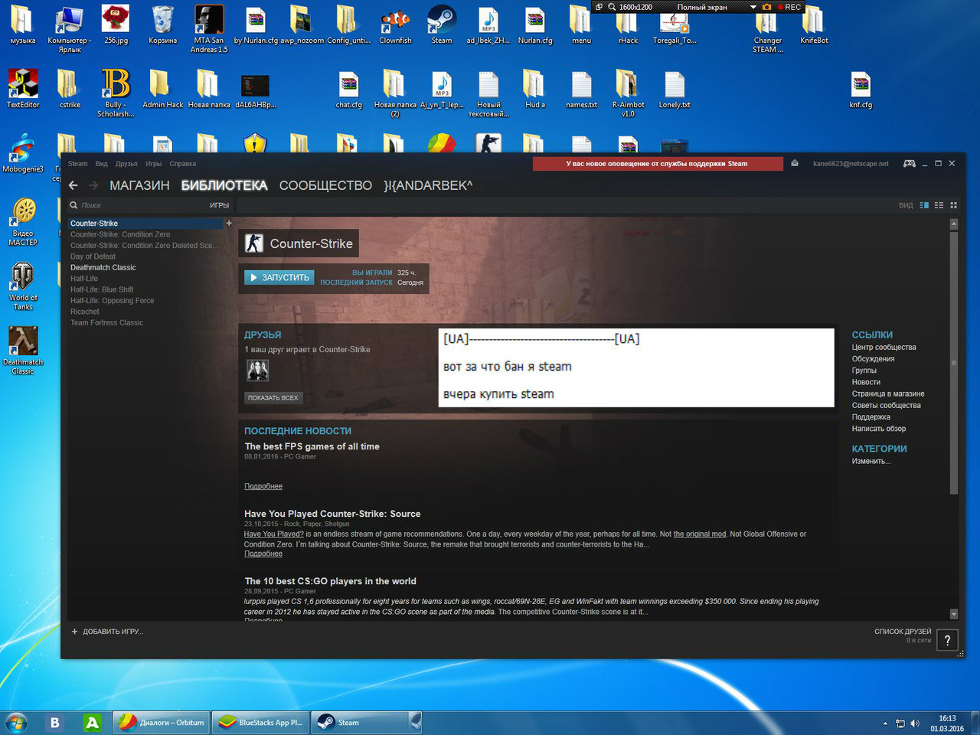Open the Steam inbox envelope icon
This screenshot has width=980, height=735.
point(795,163)
